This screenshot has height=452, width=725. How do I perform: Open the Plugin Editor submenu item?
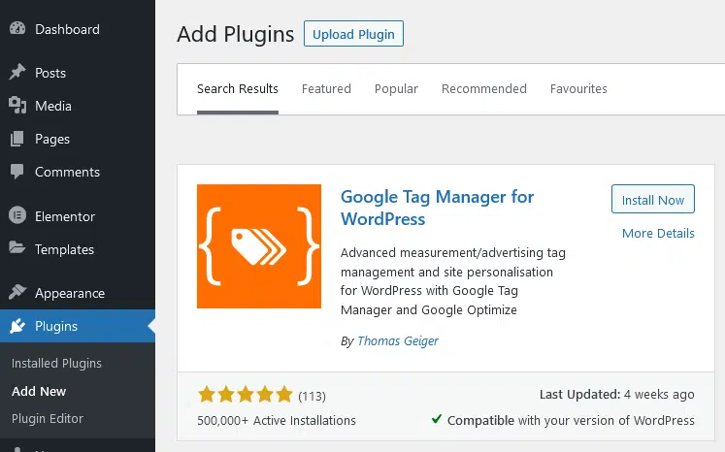click(x=48, y=419)
